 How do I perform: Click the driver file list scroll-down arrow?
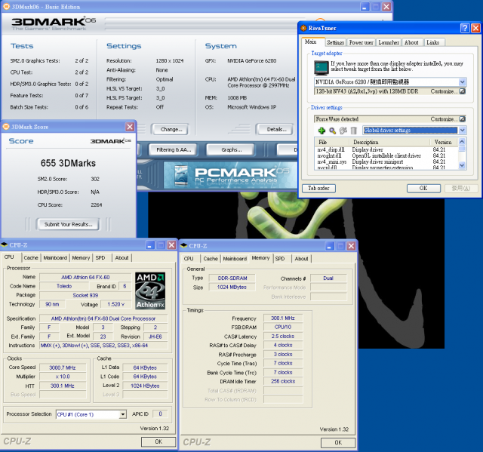(462, 165)
